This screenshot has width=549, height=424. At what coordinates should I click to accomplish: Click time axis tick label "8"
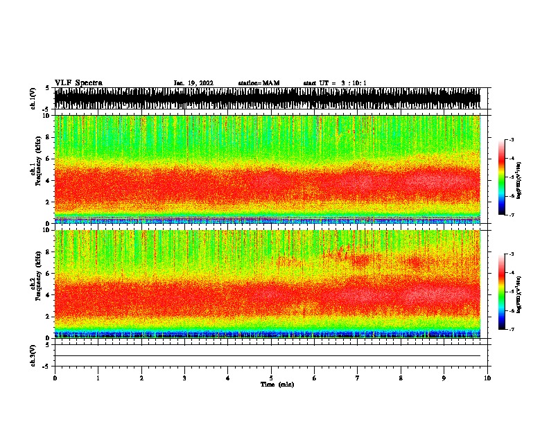401,378
